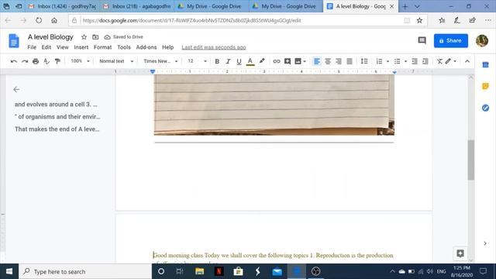Viewport: 496px width, 279px height.
Task: Close the document outline with back arrow
Action: pyautogui.click(x=16, y=90)
